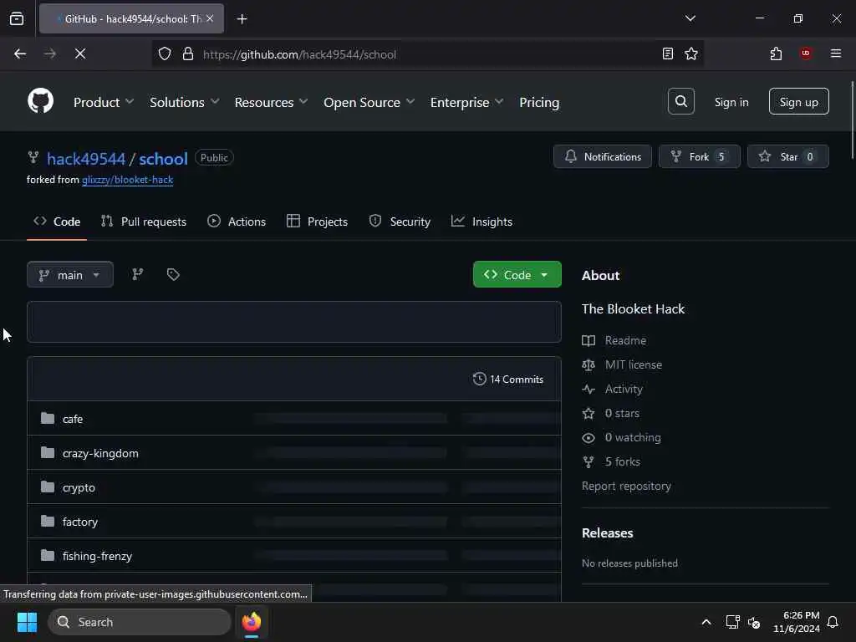Open the cafe folder
This screenshot has height=642, width=856.
73,419
